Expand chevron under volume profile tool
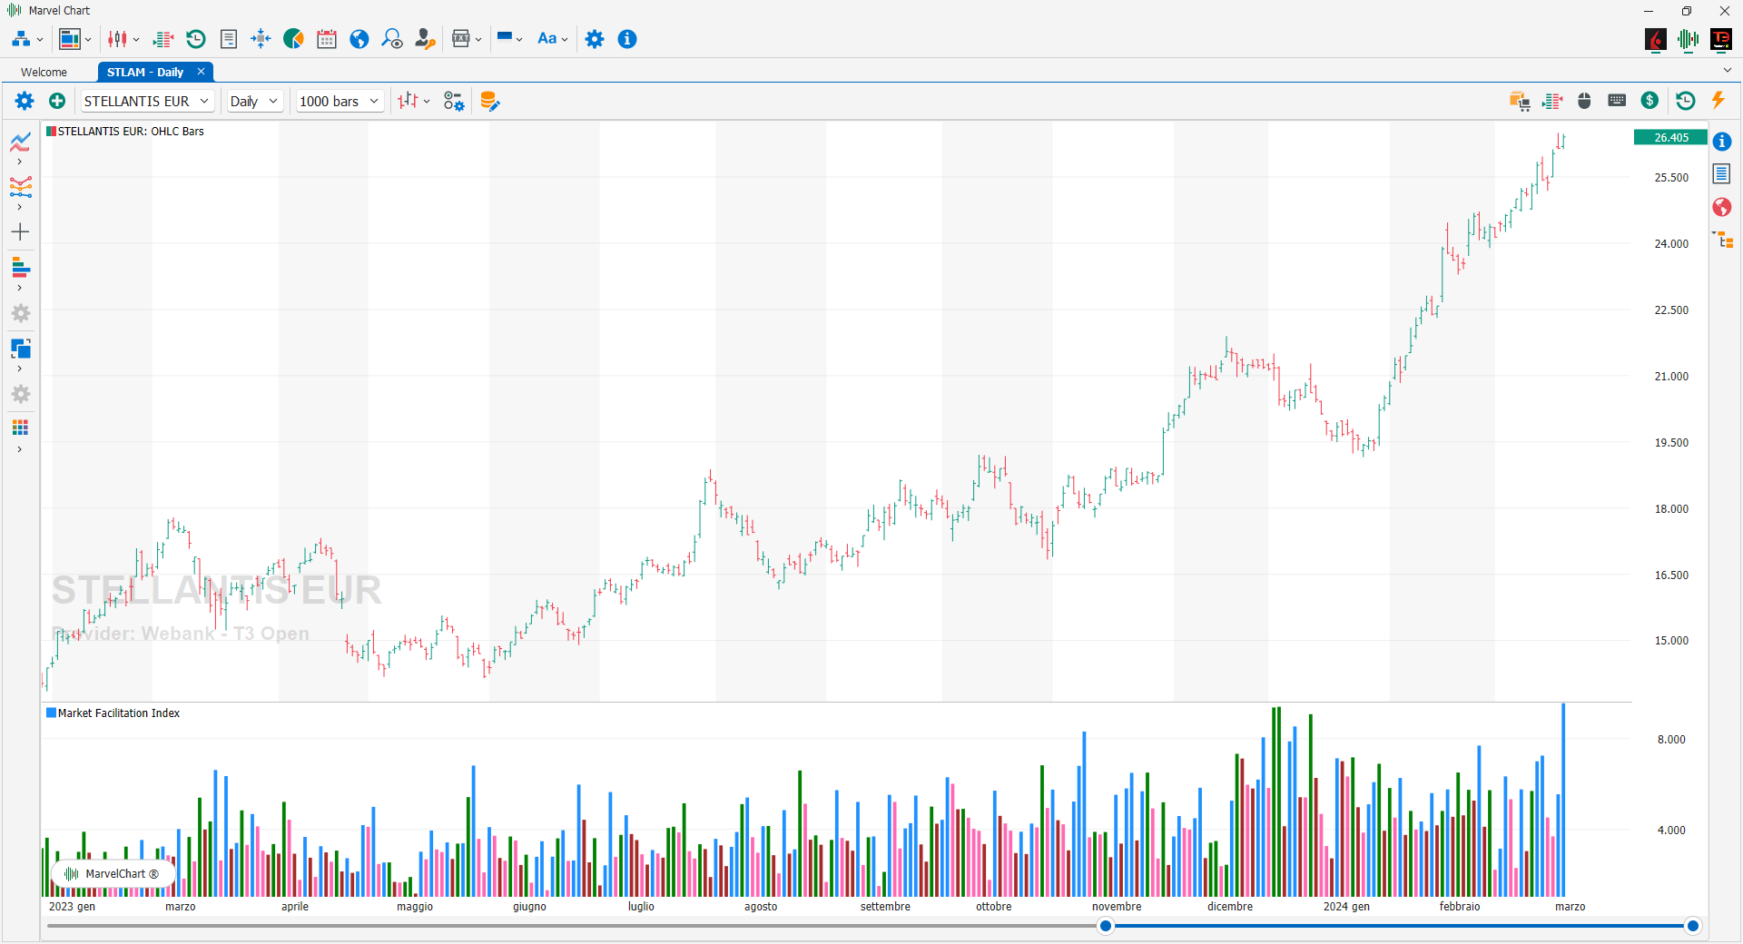 click(x=20, y=288)
